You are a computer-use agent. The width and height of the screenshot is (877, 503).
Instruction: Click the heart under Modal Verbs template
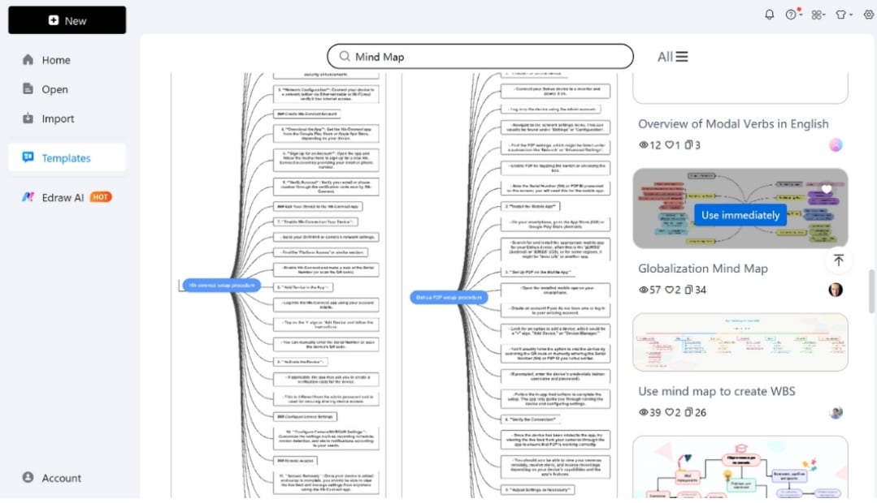pyautogui.click(x=669, y=145)
